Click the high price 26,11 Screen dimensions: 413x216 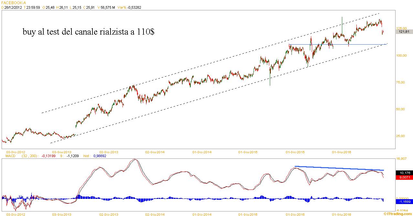click(63, 7)
